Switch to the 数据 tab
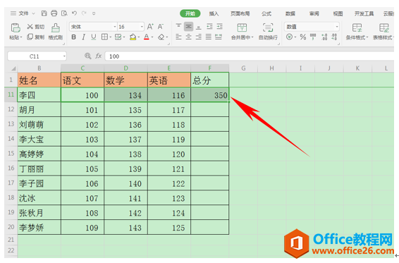Image resolution: width=399 pixels, height=263 pixels. tap(290, 13)
